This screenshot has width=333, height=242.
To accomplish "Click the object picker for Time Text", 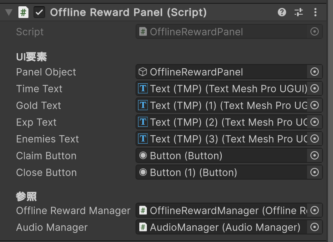I will coord(315,89).
